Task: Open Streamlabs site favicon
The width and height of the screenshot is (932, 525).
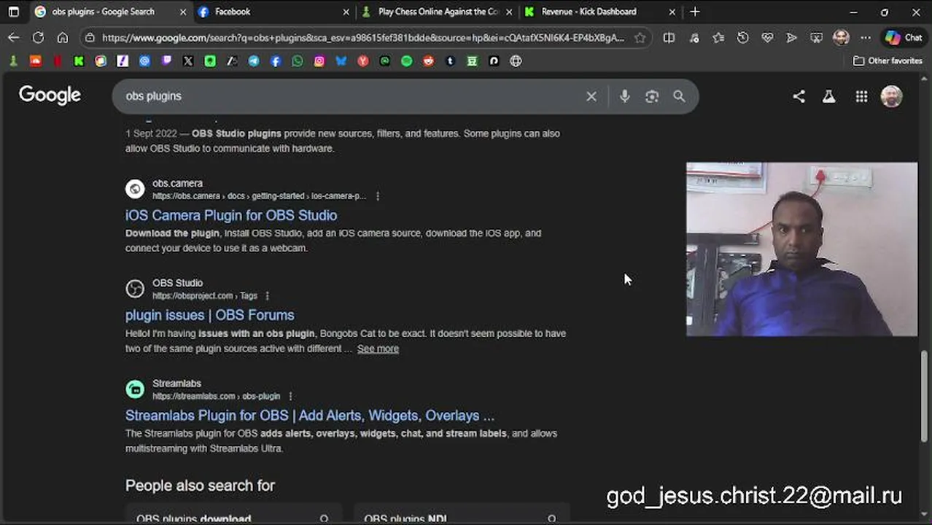Action: coord(135,389)
